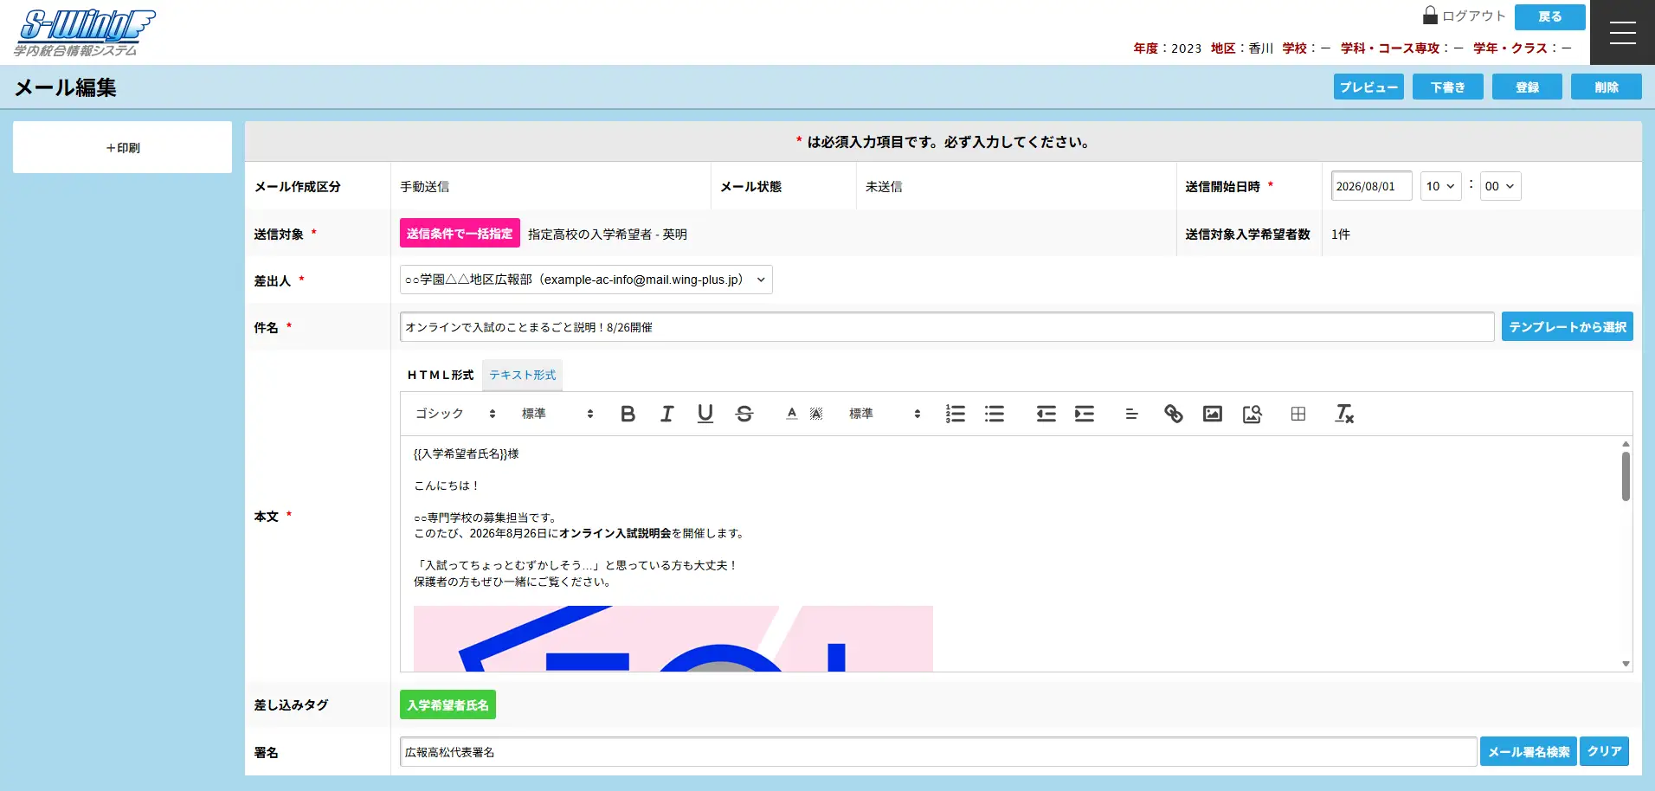Click テンプレートから選択 button
The image size is (1655, 791).
coord(1567,326)
